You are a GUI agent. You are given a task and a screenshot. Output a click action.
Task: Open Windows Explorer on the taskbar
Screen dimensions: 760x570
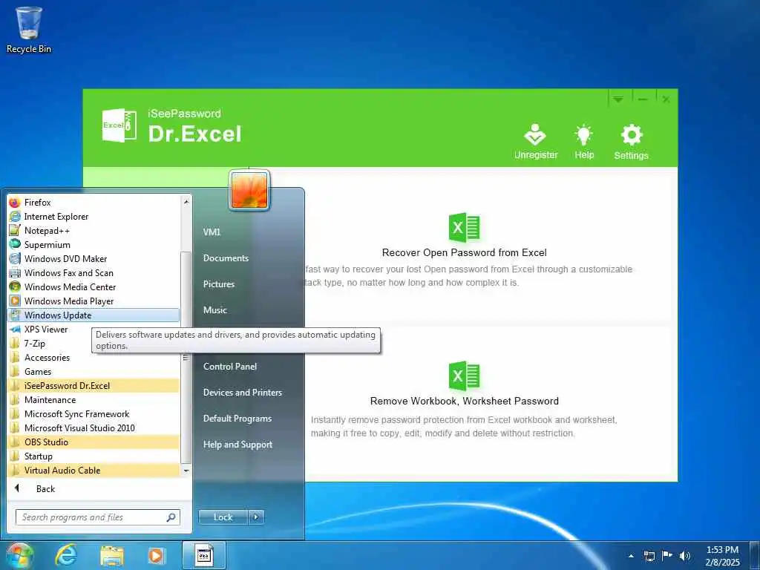click(x=112, y=556)
